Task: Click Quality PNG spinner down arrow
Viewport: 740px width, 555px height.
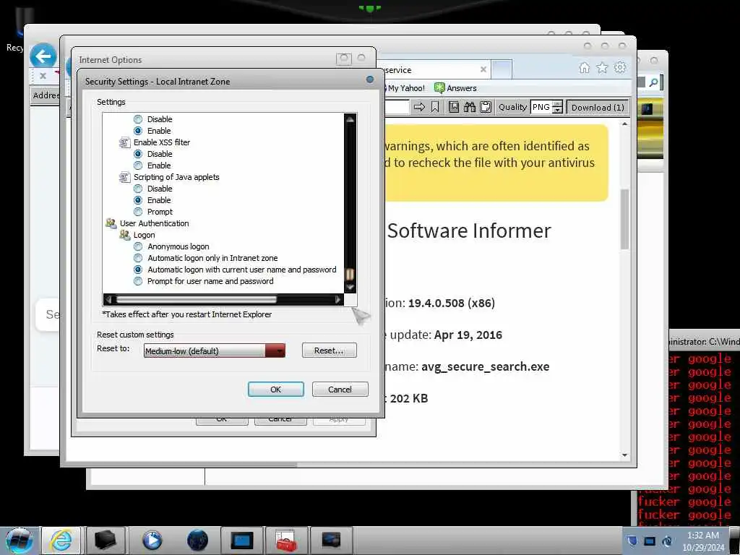Action: [x=558, y=111]
